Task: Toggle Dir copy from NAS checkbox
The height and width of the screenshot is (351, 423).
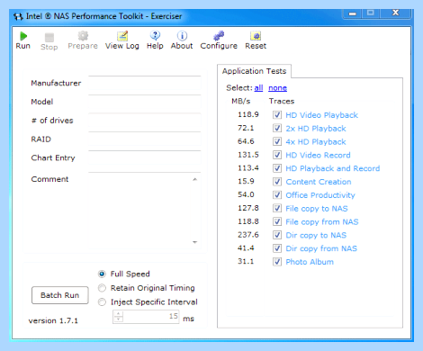Action: [277, 248]
